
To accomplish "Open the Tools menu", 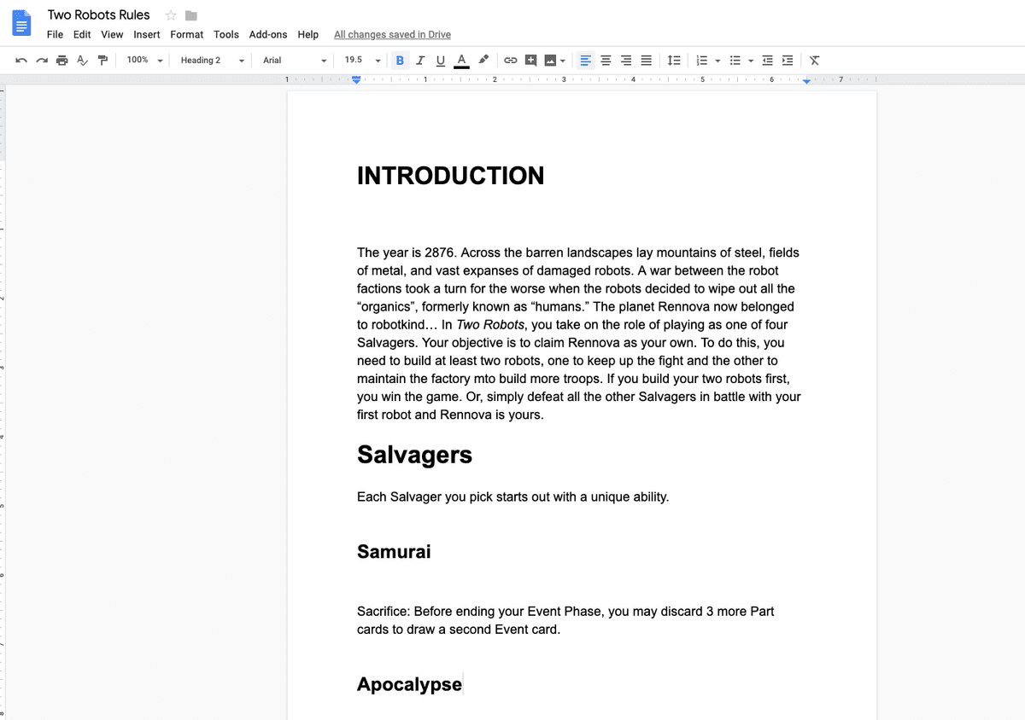I will [226, 35].
